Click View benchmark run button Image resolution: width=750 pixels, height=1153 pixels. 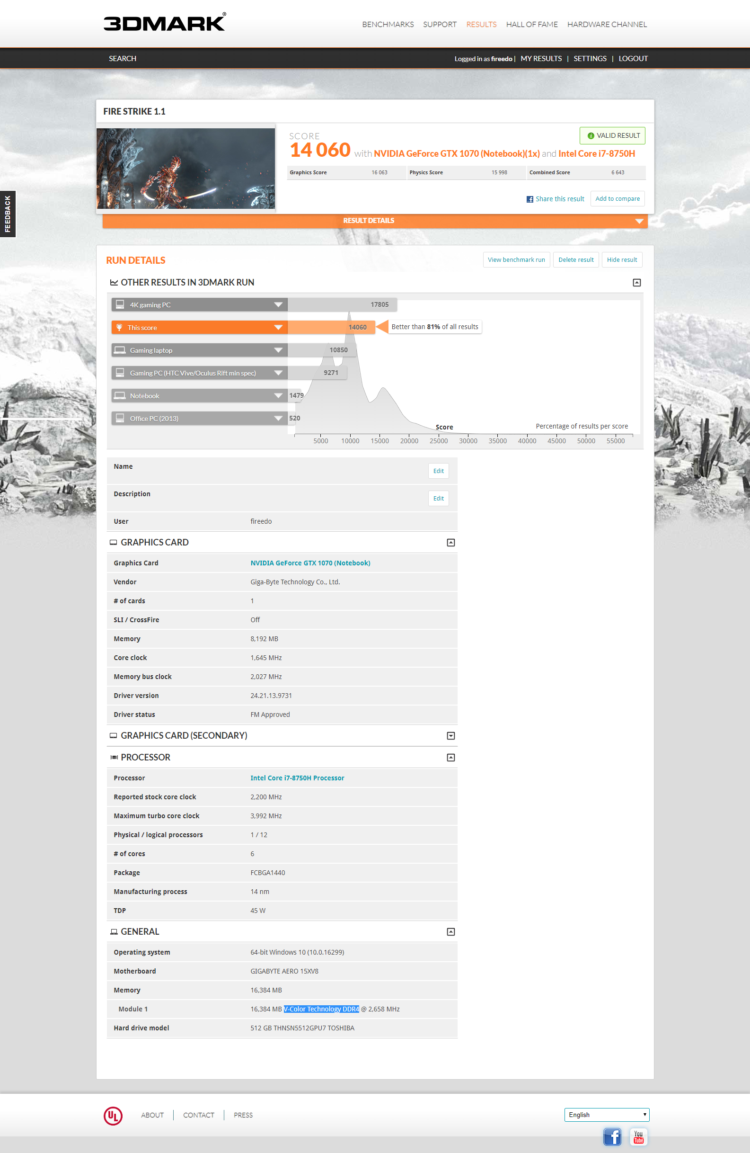click(516, 259)
